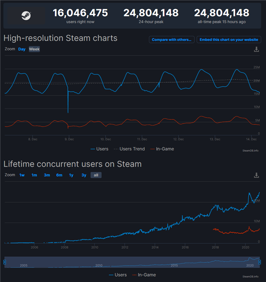The width and height of the screenshot is (266, 282).
Task: Download the high-resolution Steam chart
Action: point(256,49)
